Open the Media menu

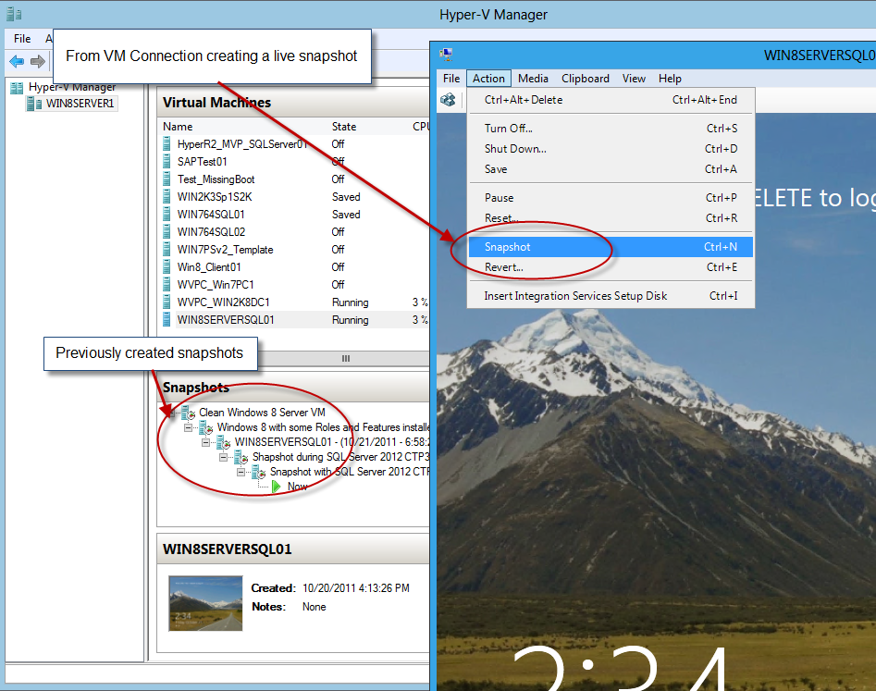(x=533, y=79)
